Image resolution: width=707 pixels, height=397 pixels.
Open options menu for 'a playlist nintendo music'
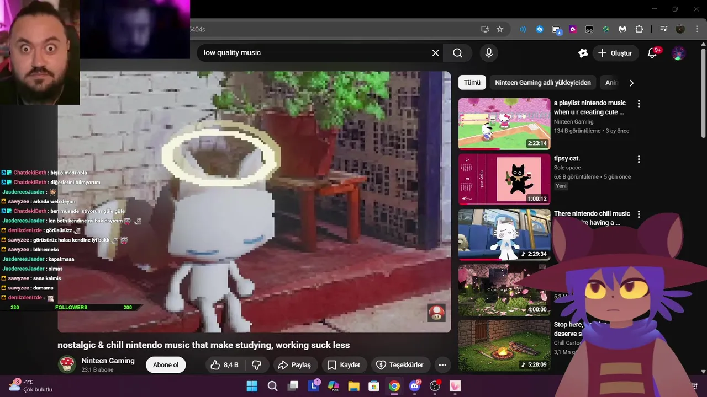[639, 104]
